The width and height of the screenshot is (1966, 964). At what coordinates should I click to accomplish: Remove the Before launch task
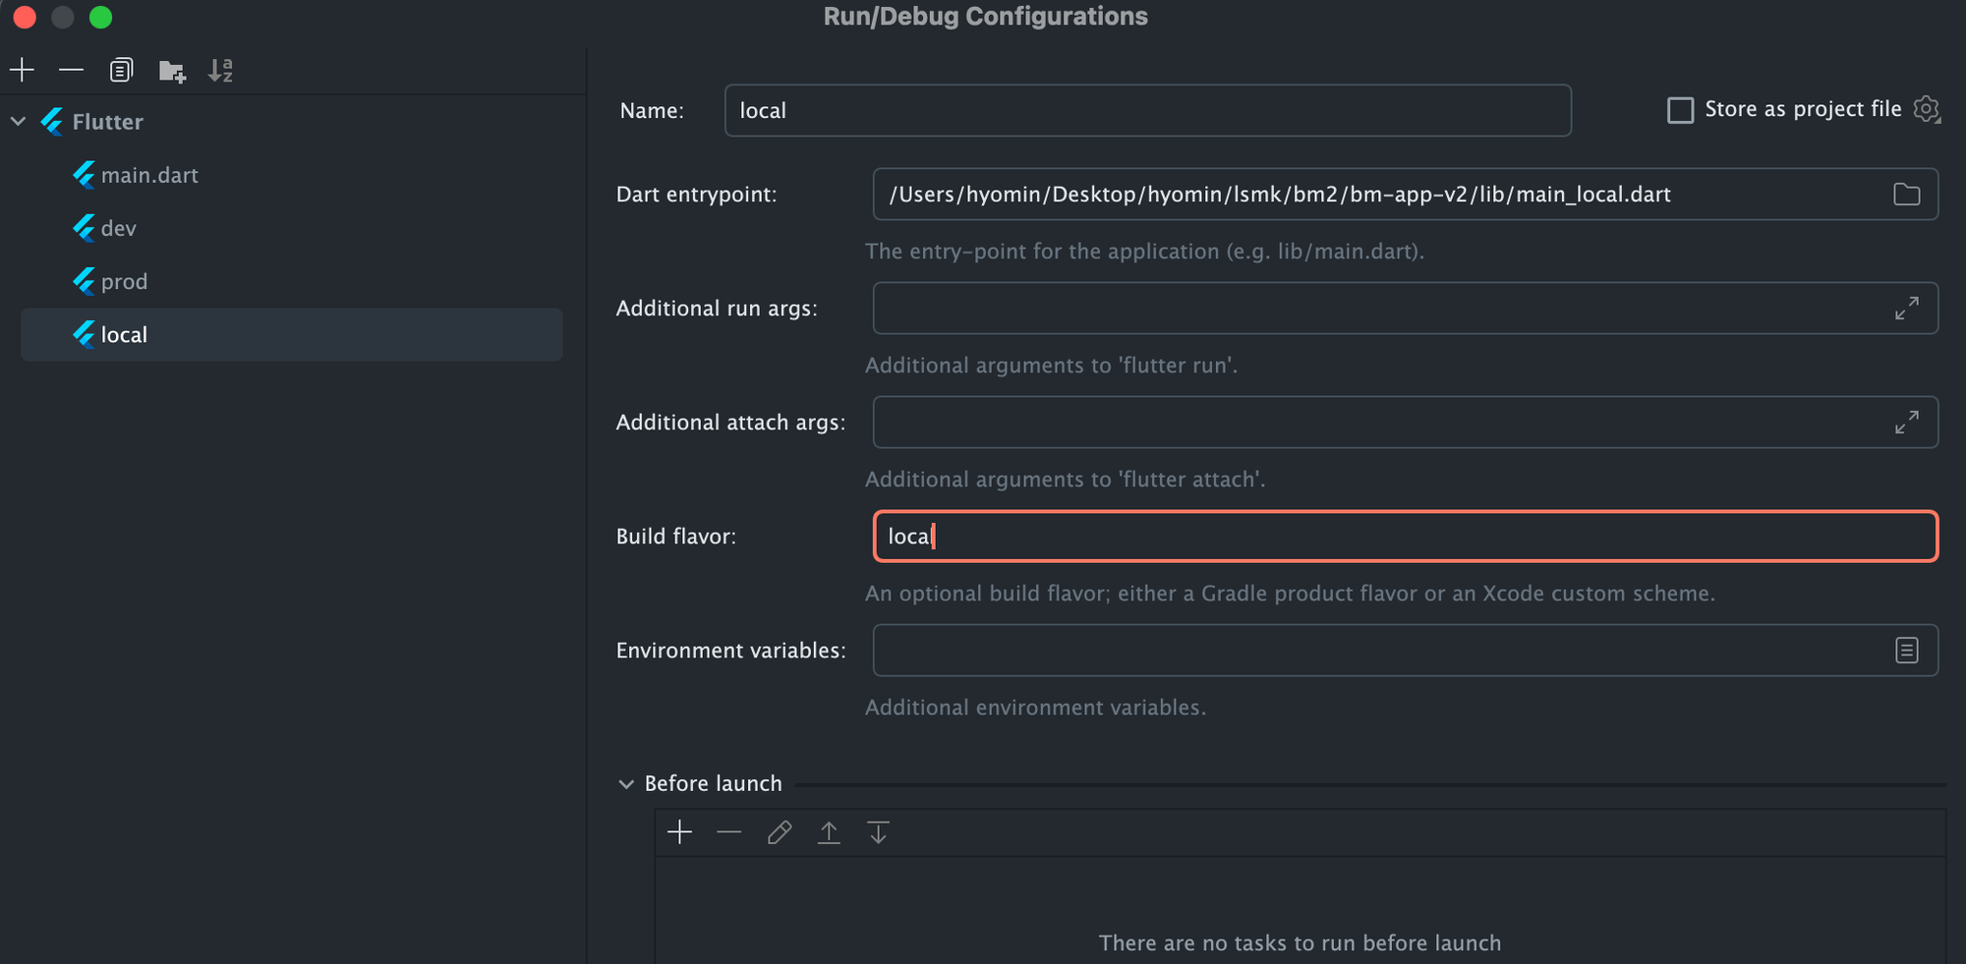click(x=728, y=832)
